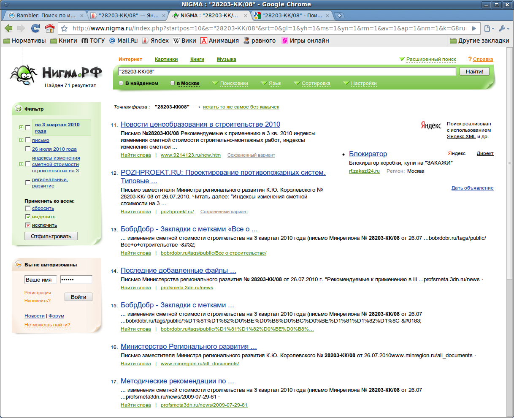Screen dimensions: 514x418
Task: Click the password field
Action: (76, 280)
